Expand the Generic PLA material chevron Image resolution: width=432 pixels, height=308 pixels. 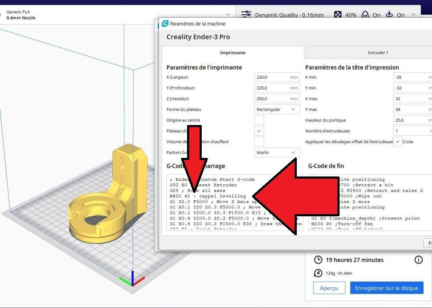click(x=228, y=14)
